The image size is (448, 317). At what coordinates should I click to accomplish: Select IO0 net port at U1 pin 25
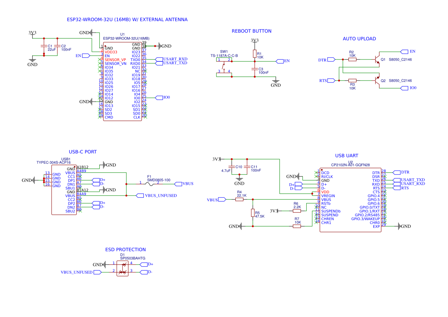click(x=163, y=97)
